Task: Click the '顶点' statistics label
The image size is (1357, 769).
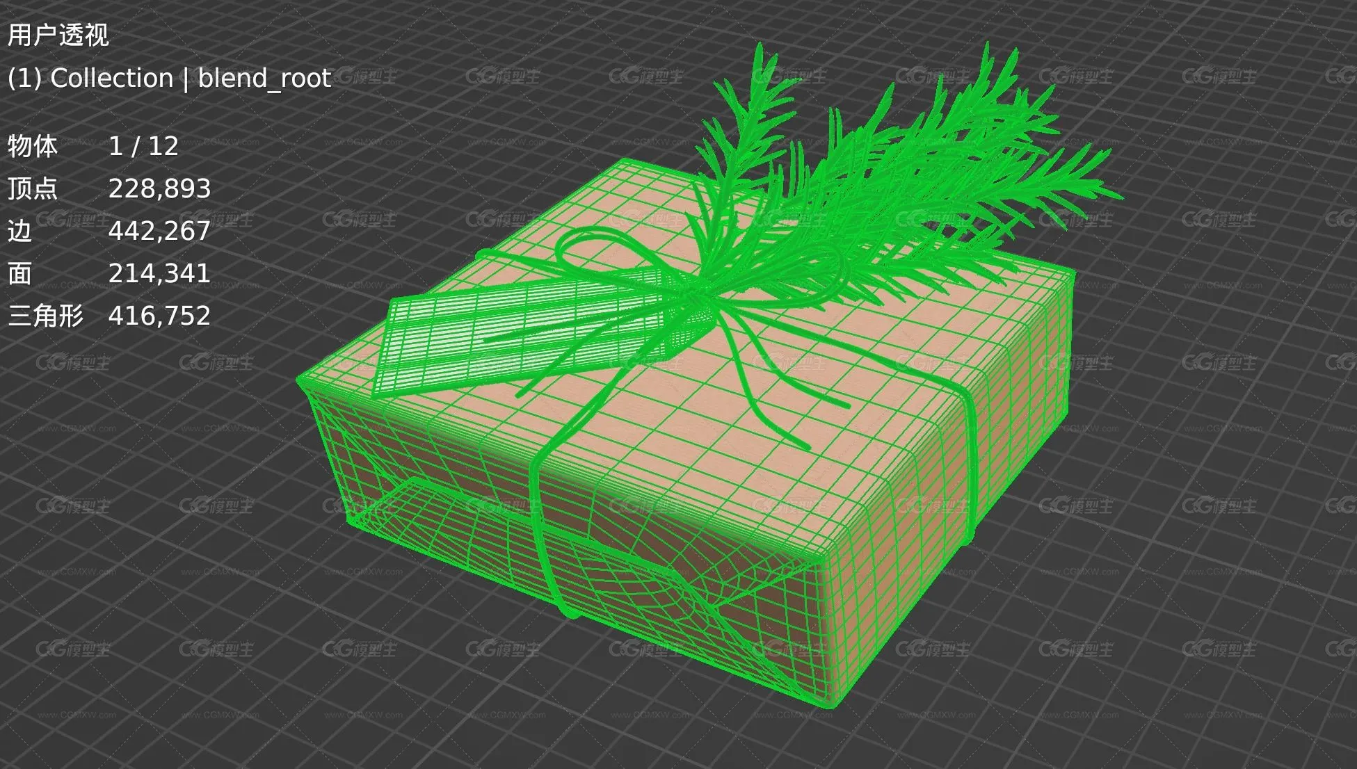Action: (x=33, y=188)
